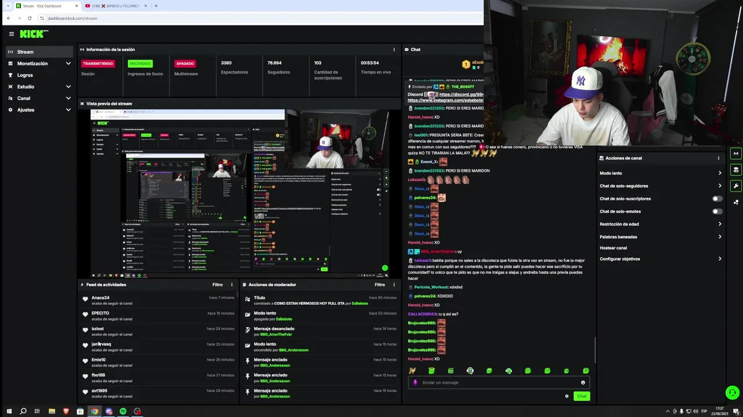Image resolution: width=743 pixels, height=417 pixels.
Task: Expand Chat de solo-seguidores setting
Action: click(661, 186)
